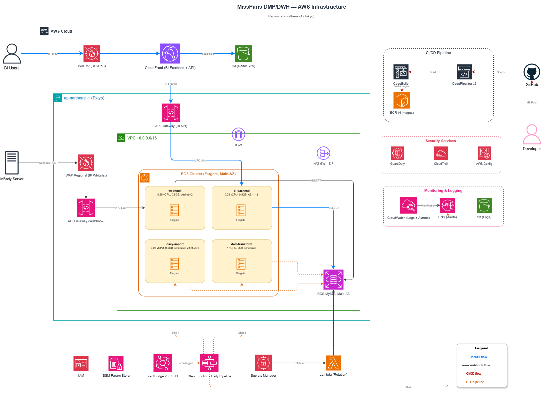
Task: Click the Legend box title
Action: tap(481, 348)
